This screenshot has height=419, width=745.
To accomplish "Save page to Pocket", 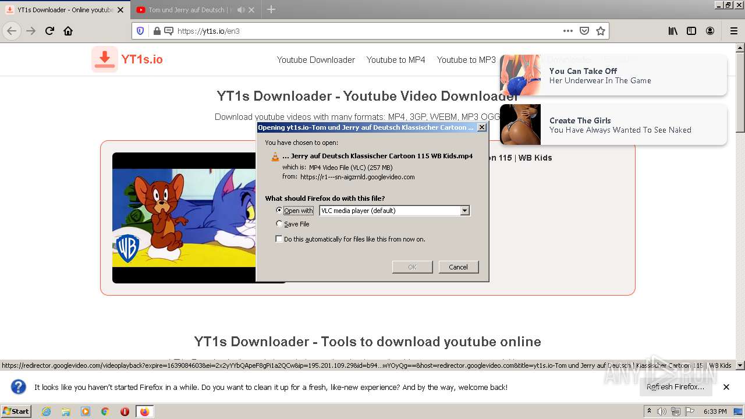I will point(584,31).
